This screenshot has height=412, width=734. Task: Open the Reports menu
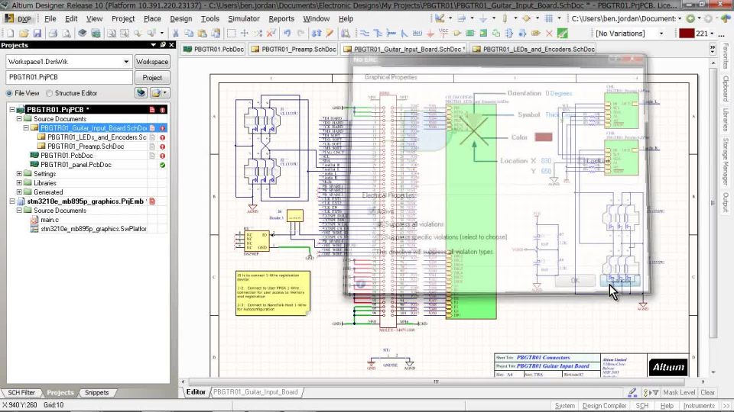click(x=281, y=18)
